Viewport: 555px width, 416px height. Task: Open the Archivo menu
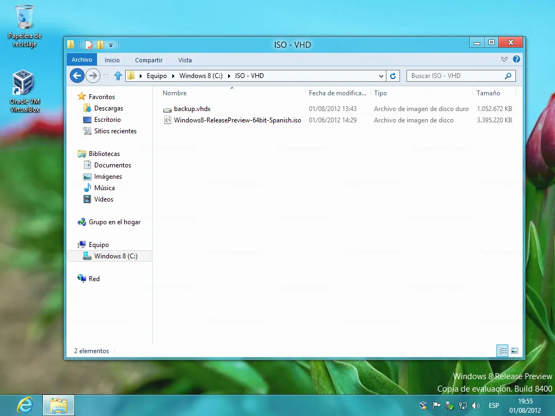(82, 60)
